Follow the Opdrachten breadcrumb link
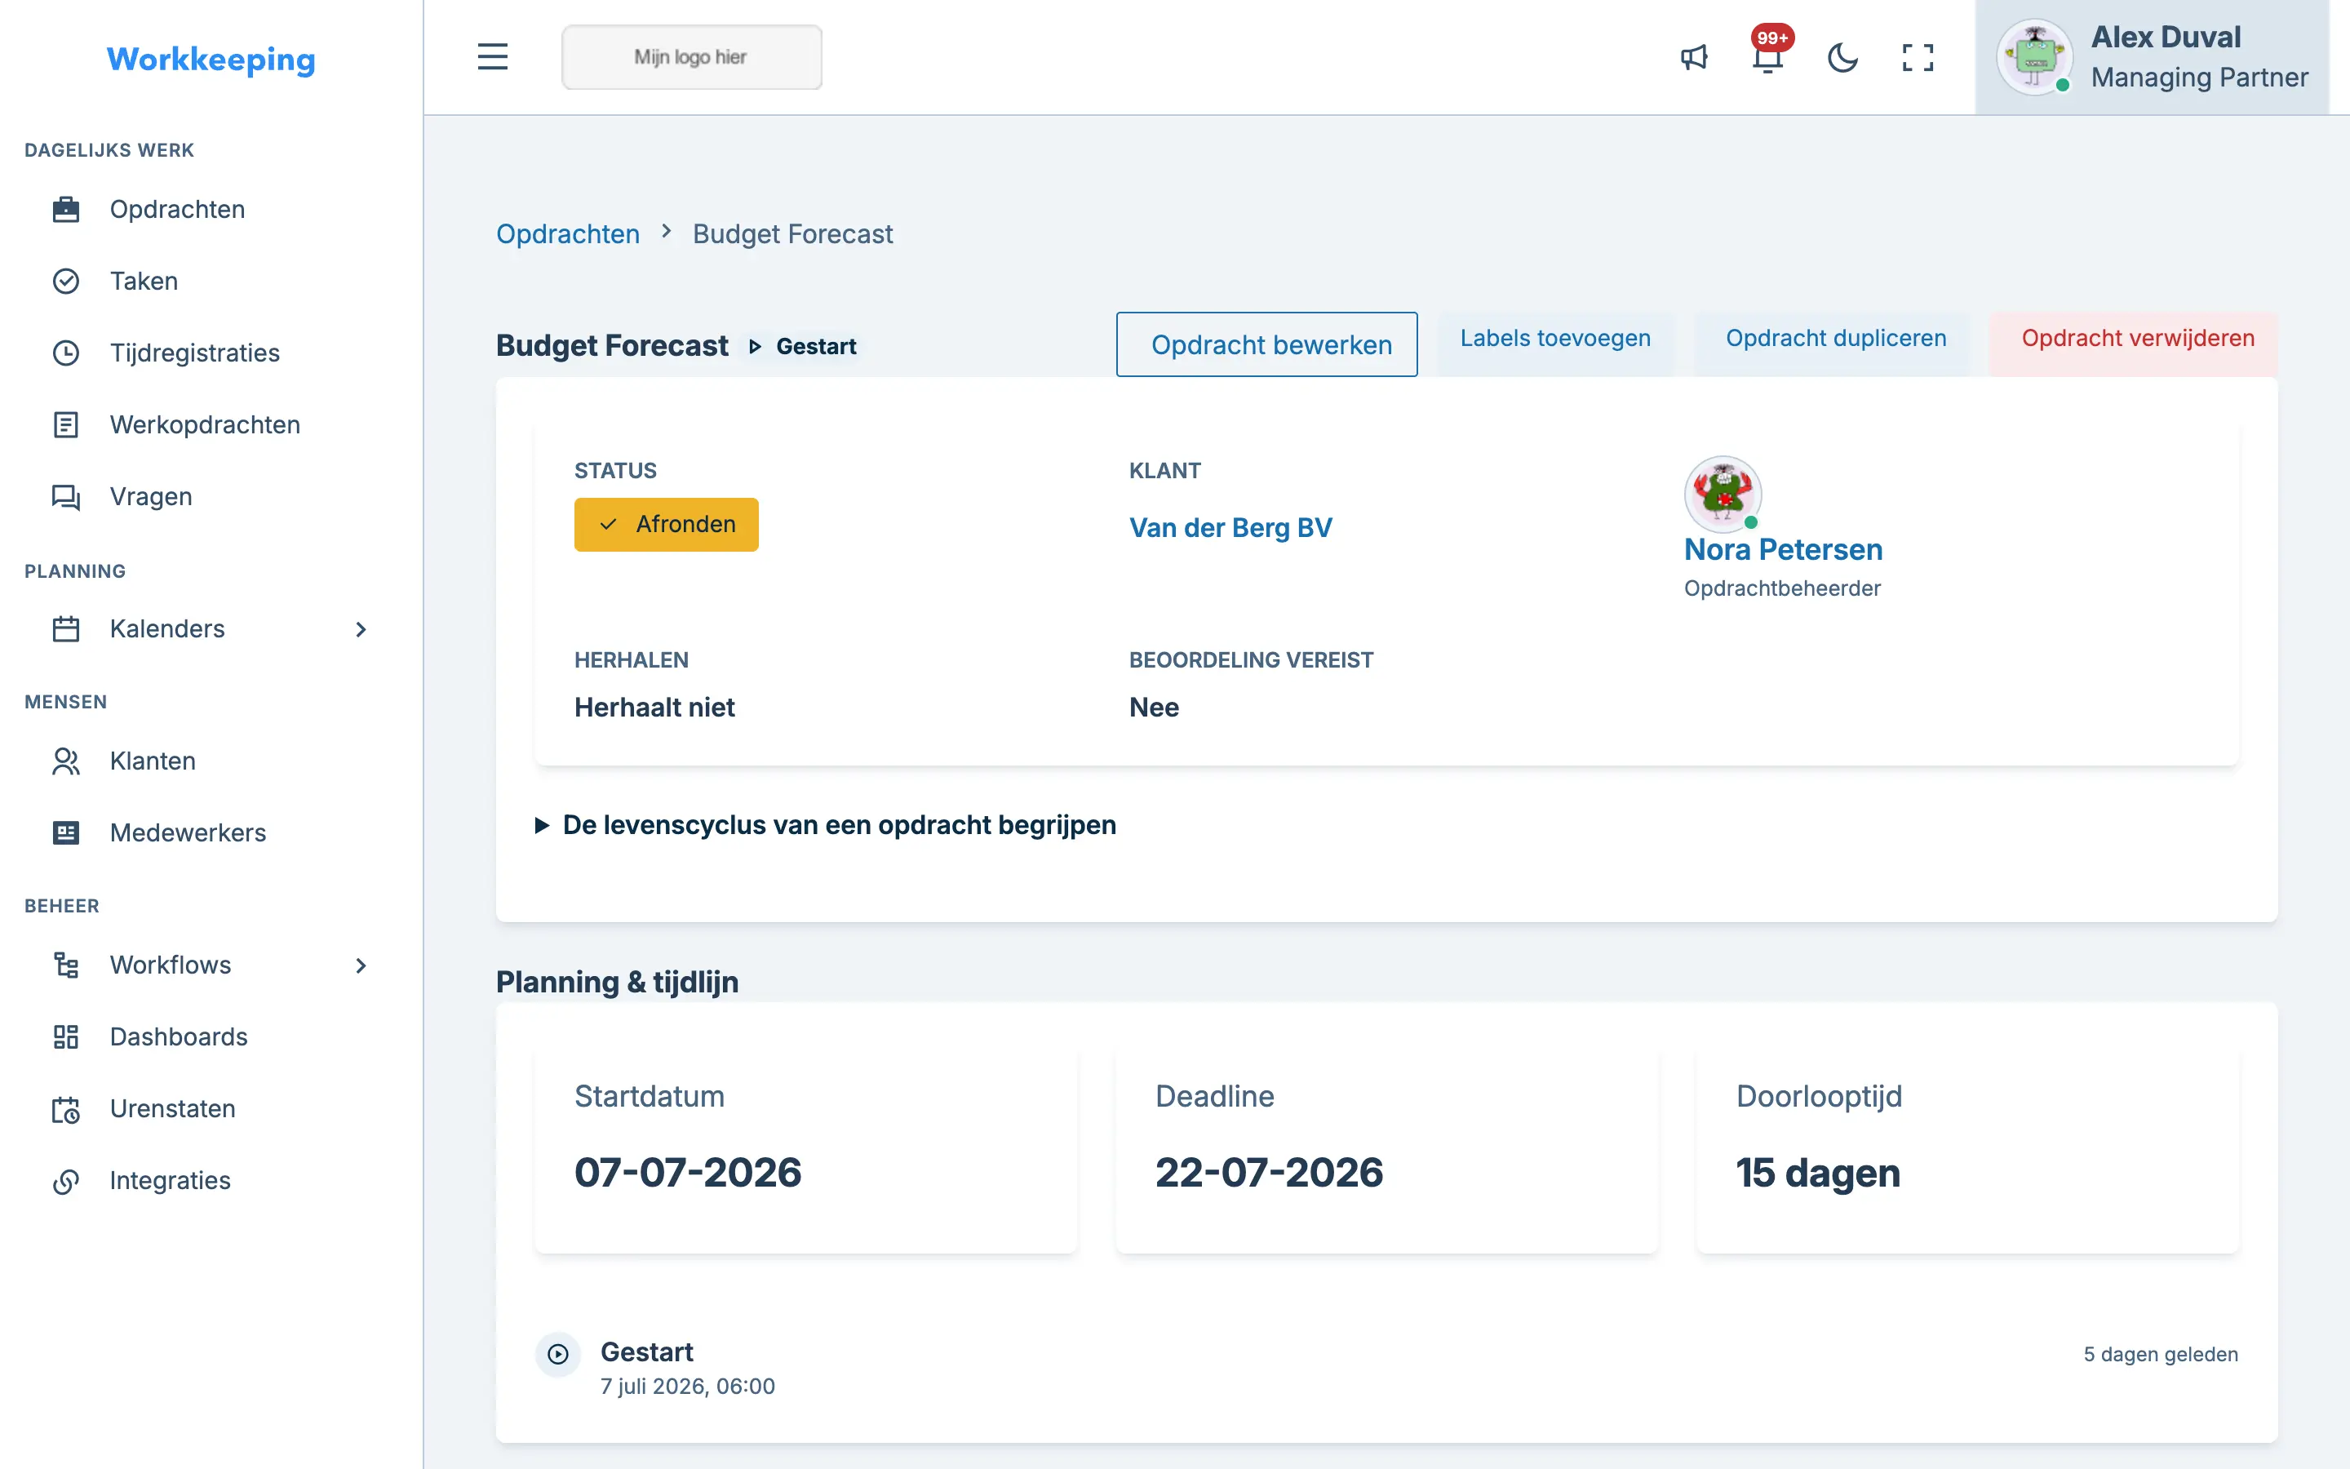Screen dimensions: 2350x1469 point(568,234)
